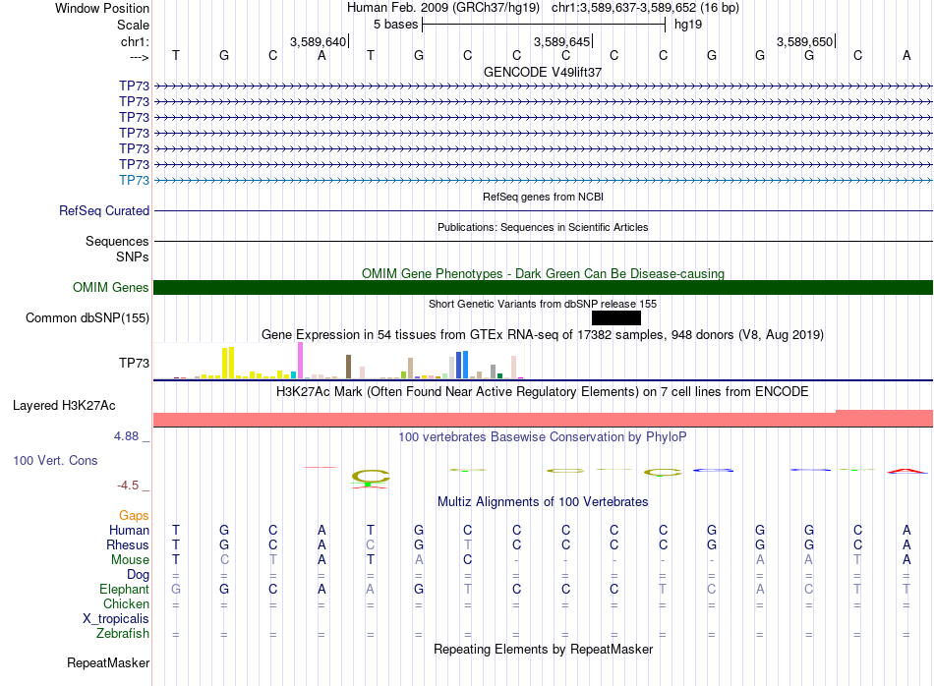Click the RefSeq genes from NCBI title
The image size is (934, 686).
tap(544, 197)
